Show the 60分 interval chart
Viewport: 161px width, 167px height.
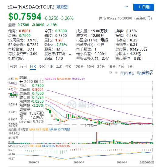[91, 67]
